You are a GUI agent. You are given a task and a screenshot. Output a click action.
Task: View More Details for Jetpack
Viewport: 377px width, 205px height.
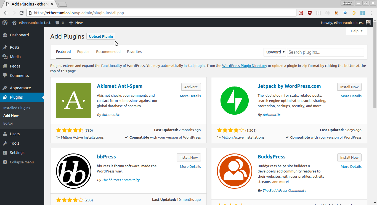[351, 96]
